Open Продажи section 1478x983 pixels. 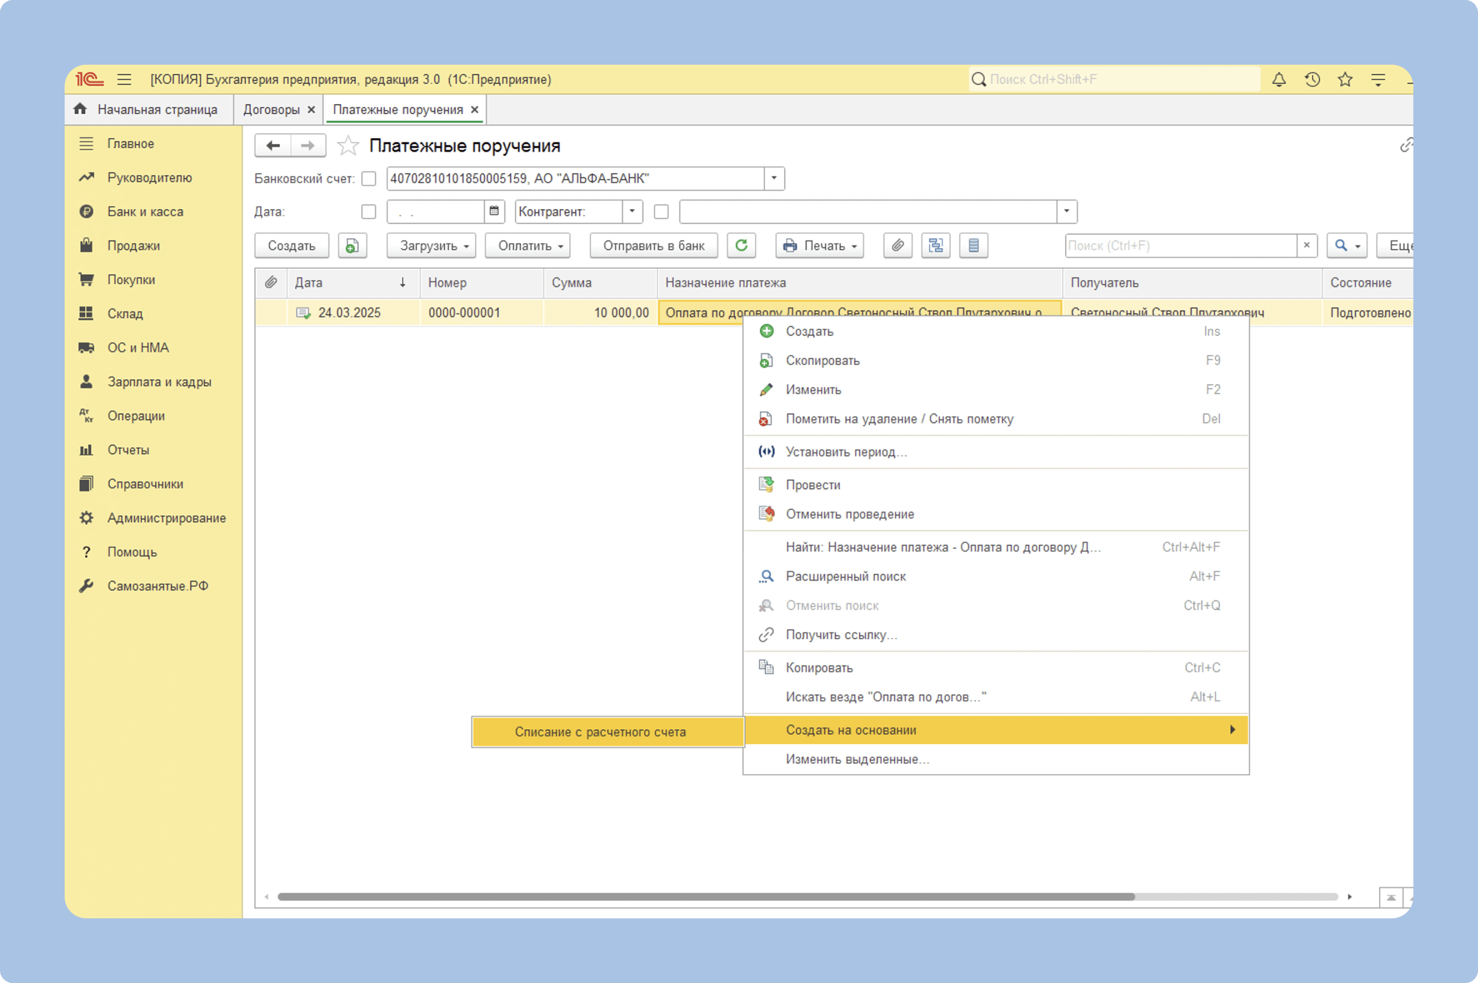tap(134, 246)
